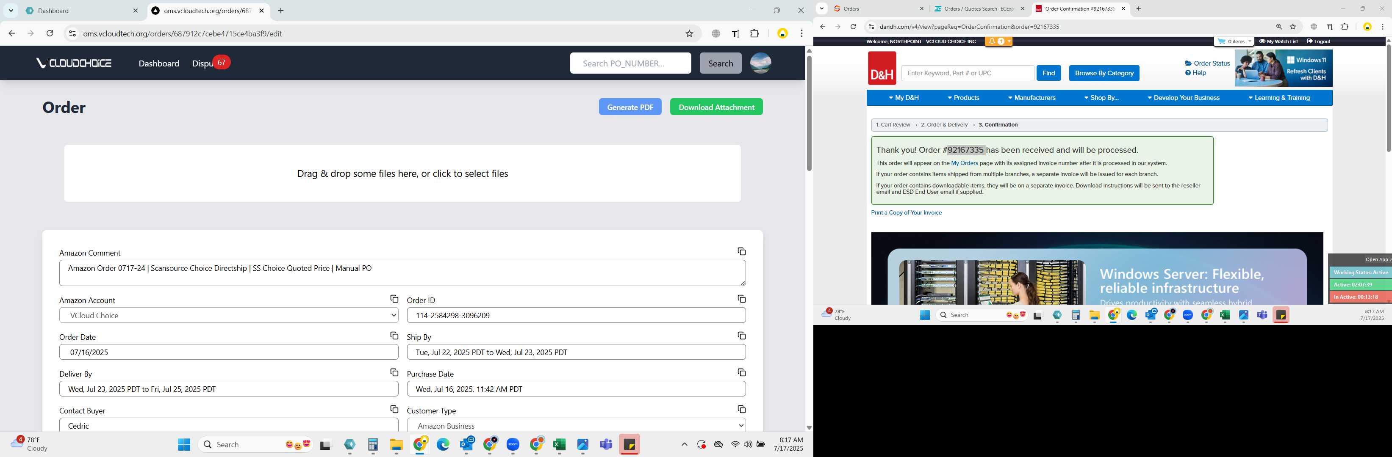Expand Learning & Training menu
1392x457 pixels.
(1278, 98)
